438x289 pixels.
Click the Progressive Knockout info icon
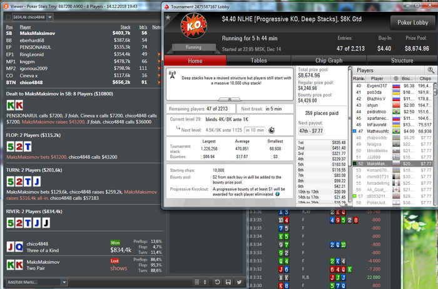[277, 194]
